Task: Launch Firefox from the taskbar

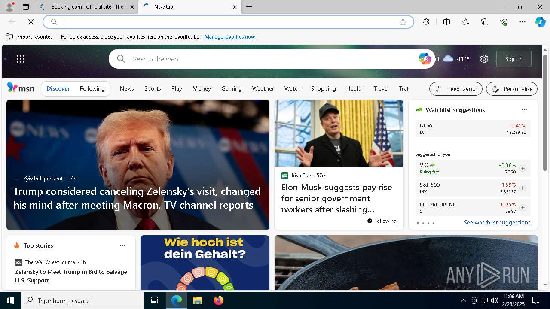Action: click(x=219, y=300)
